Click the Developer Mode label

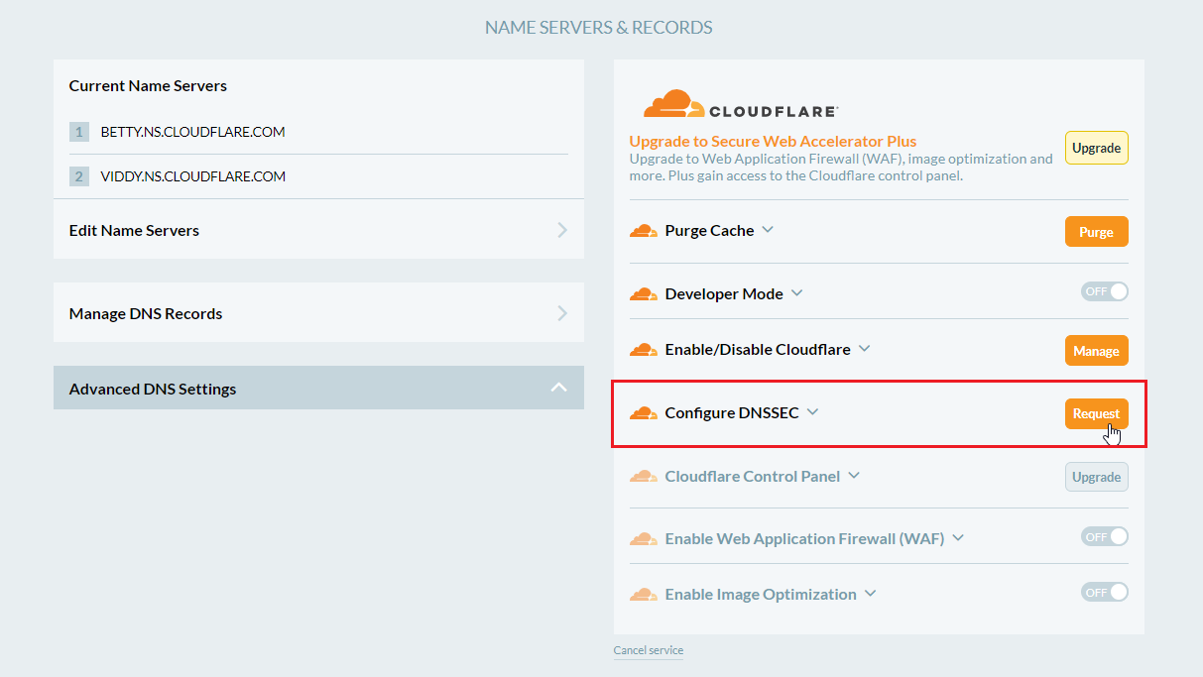[x=724, y=294]
